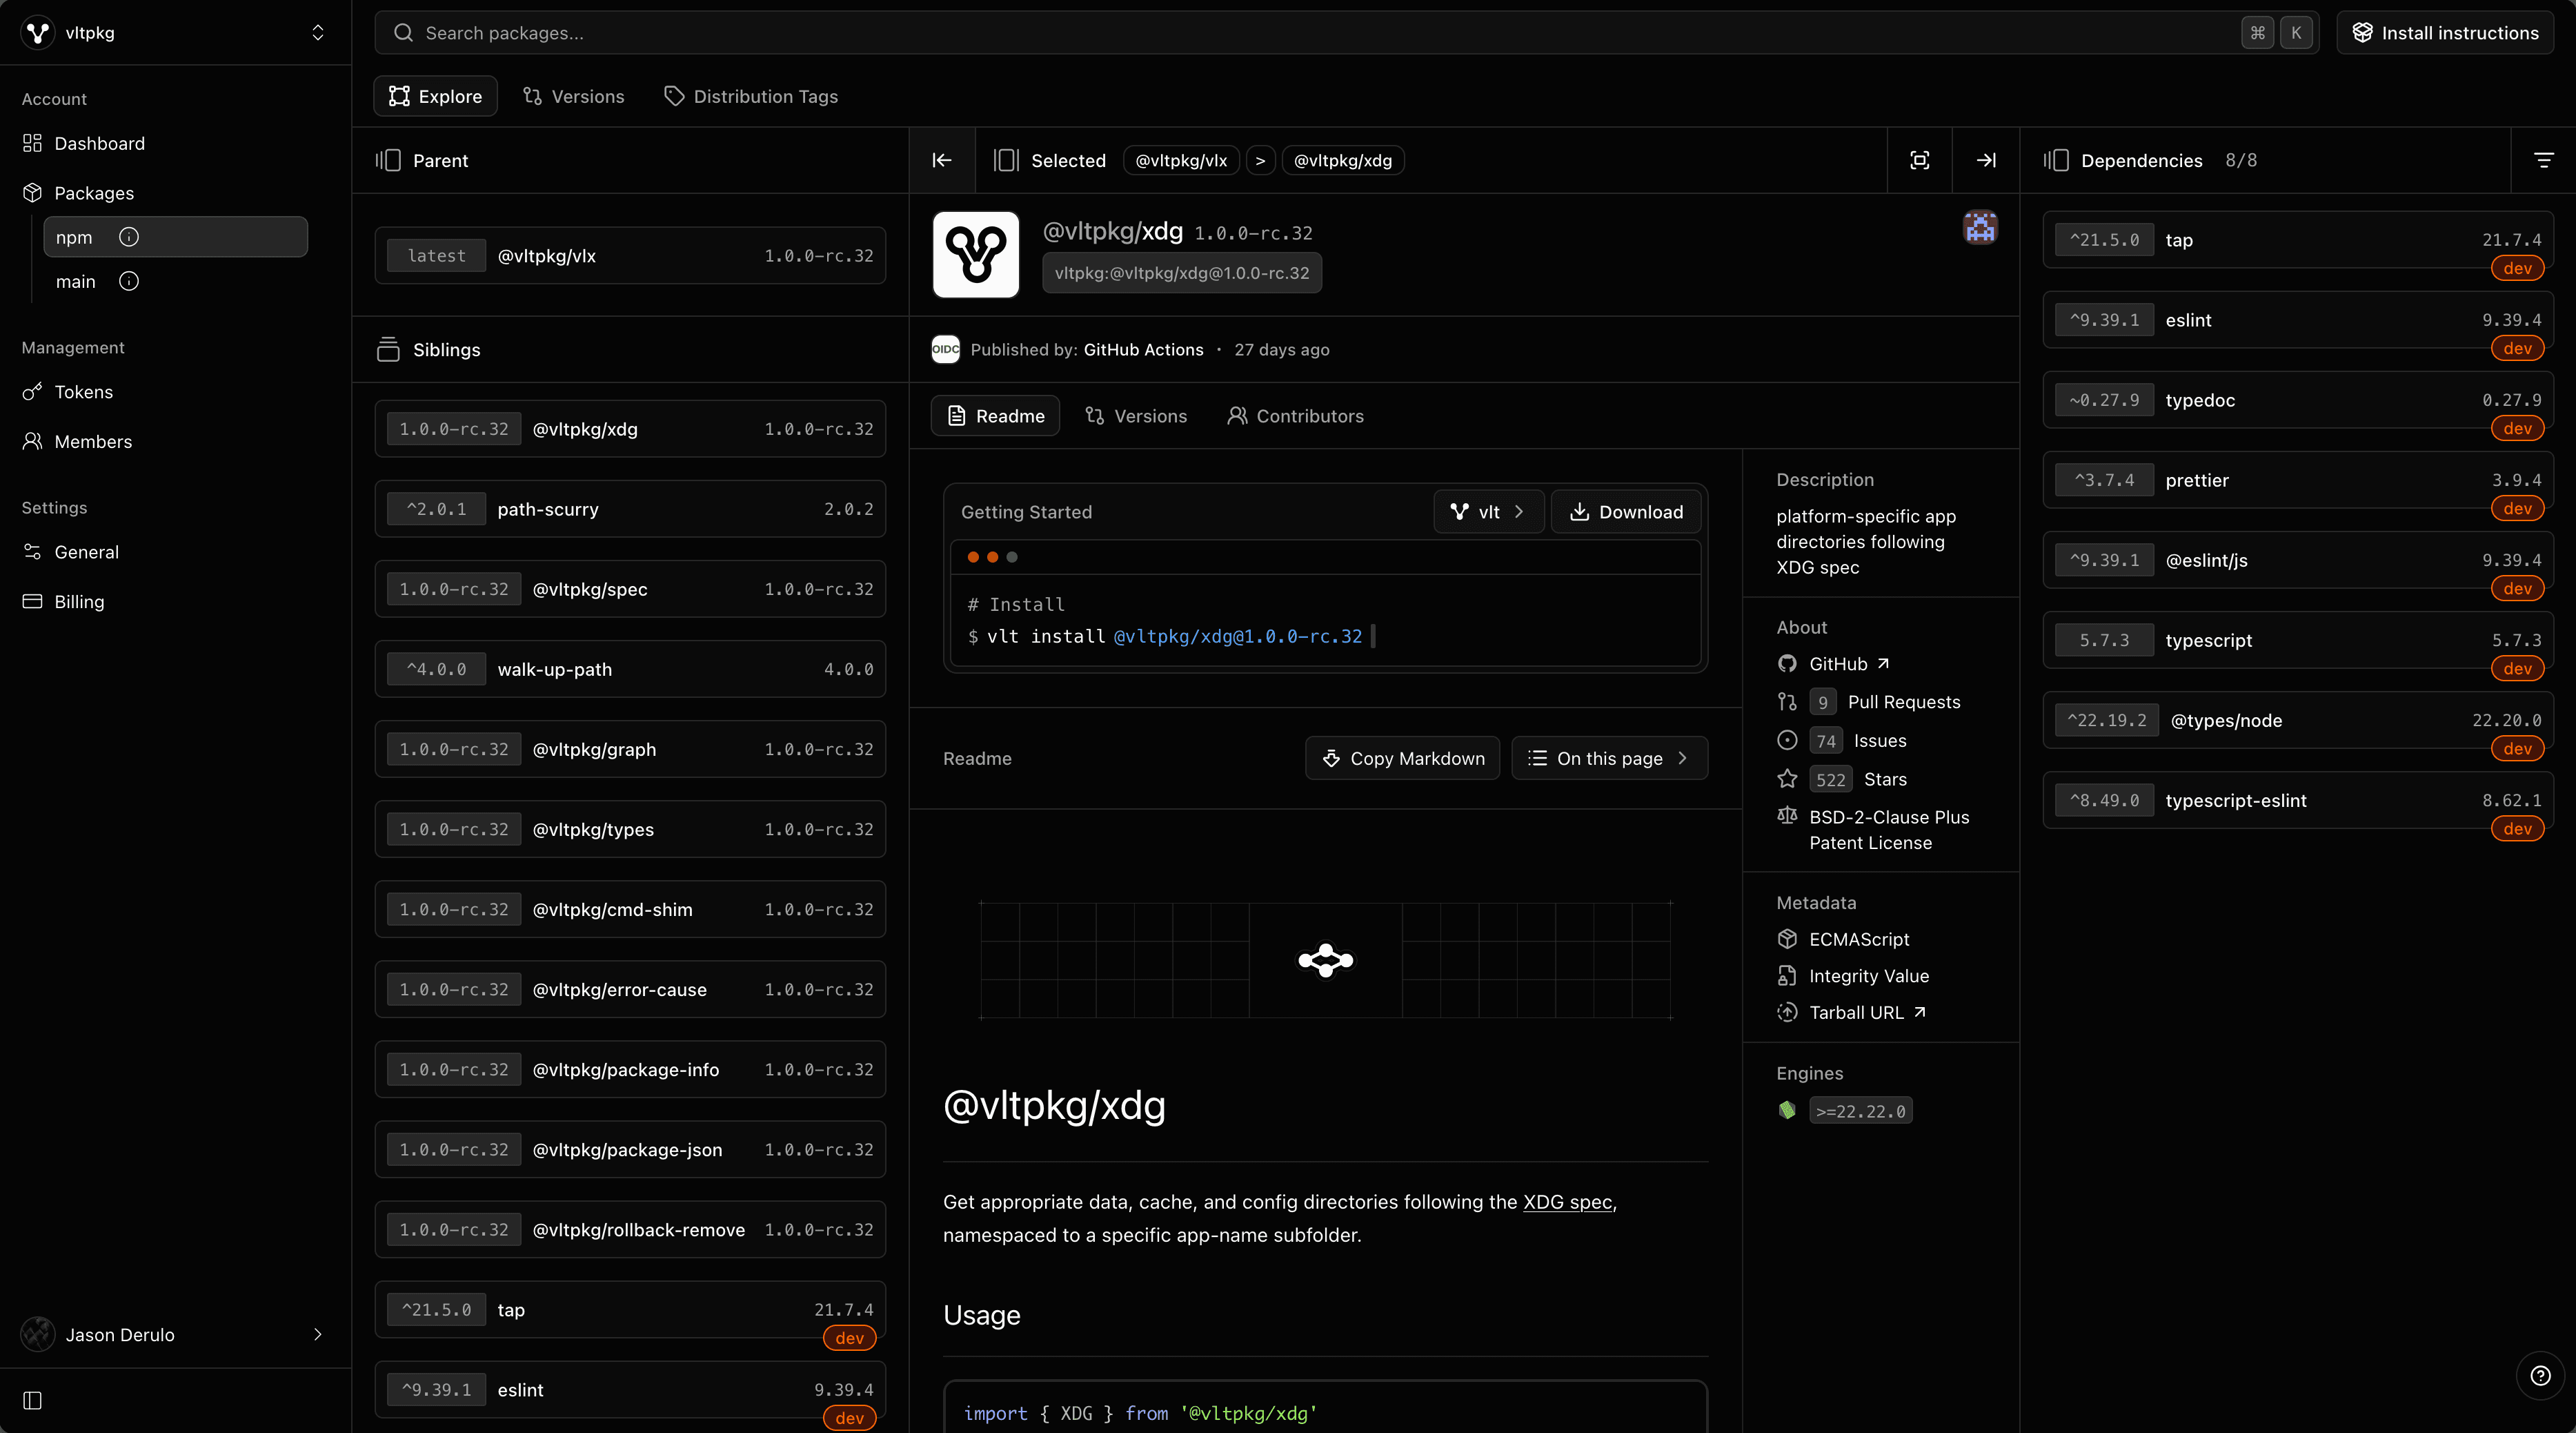The width and height of the screenshot is (2576, 1433).
Task: Show info icon next to npm
Action: click(x=129, y=237)
